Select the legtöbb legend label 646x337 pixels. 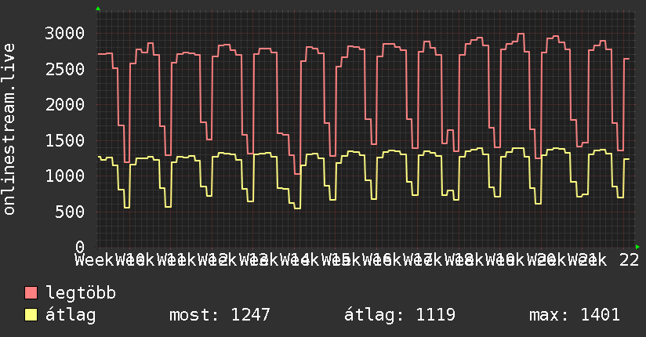coord(81,292)
